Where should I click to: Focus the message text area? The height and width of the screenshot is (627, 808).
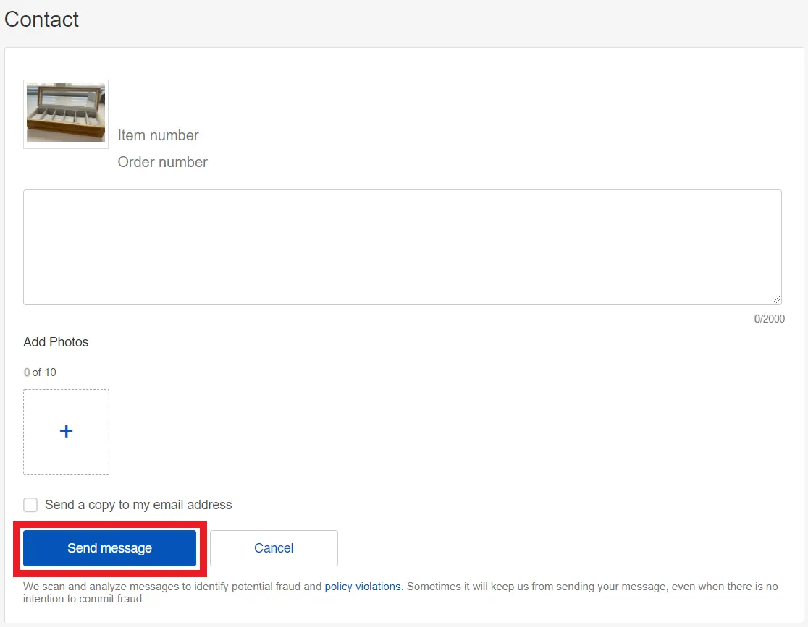(x=403, y=247)
